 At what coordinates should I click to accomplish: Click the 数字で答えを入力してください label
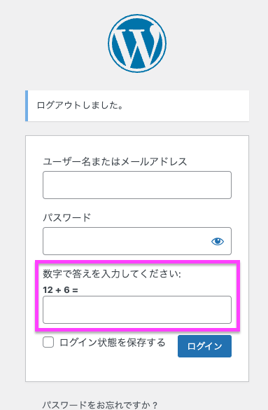[x=112, y=274]
